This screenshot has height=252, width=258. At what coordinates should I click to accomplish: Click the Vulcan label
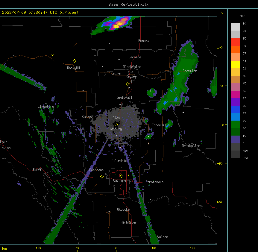click(163, 237)
